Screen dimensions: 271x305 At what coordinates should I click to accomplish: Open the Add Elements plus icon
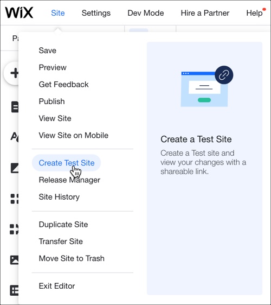(14, 73)
